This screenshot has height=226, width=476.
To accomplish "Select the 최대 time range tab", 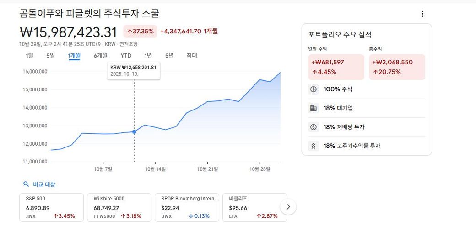I will [192, 56].
